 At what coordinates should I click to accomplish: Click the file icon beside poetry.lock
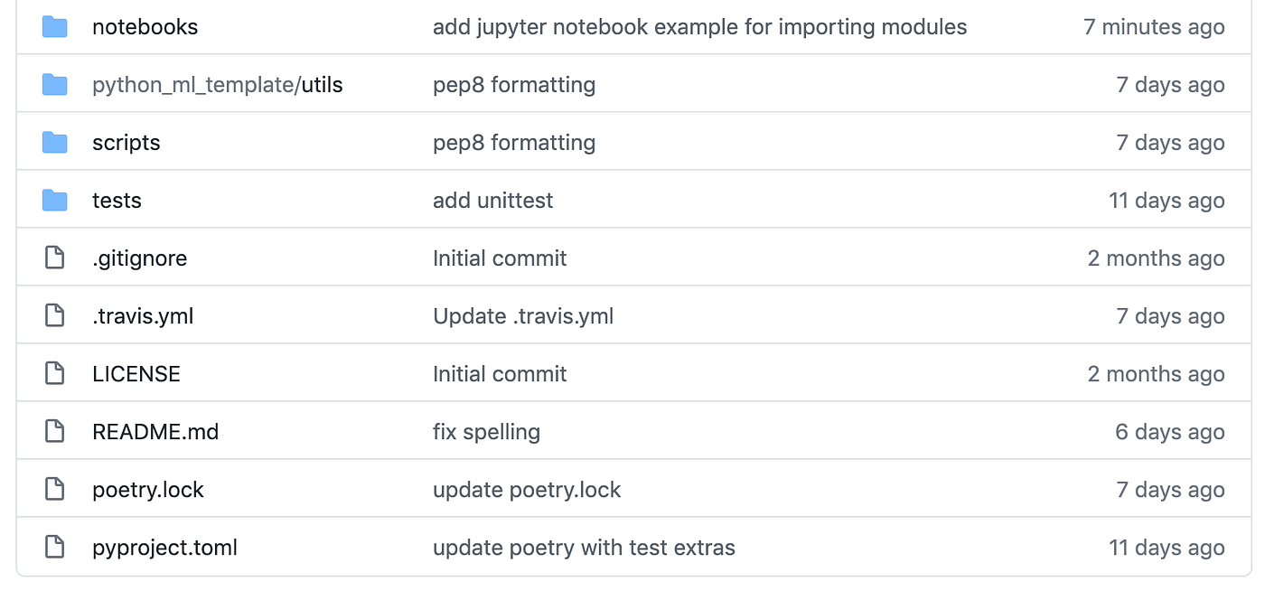coord(54,489)
